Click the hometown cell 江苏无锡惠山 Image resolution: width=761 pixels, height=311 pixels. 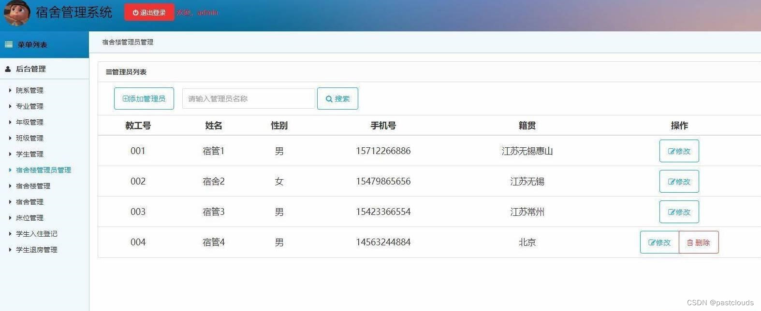527,151
